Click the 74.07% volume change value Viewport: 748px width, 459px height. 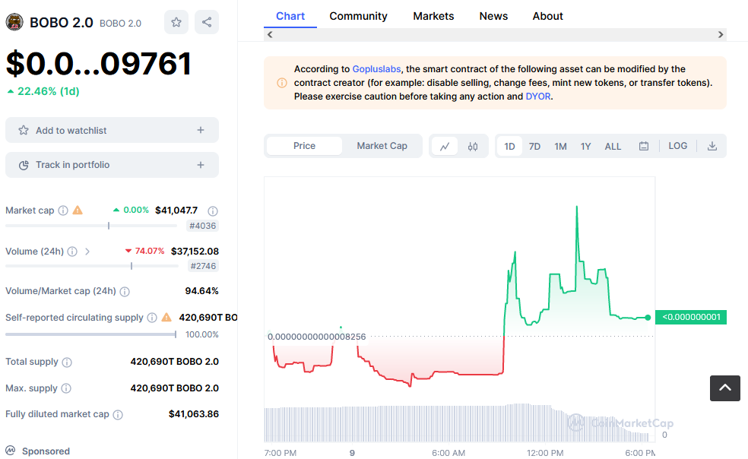point(145,251)
